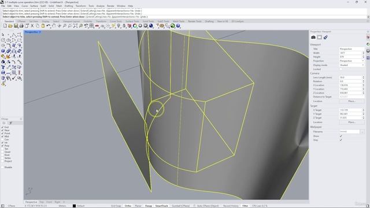The width and height of the screenshot is (370, 208).
Task: Click the wallpaper Filename browse button
Action: [x=362, y=132]
